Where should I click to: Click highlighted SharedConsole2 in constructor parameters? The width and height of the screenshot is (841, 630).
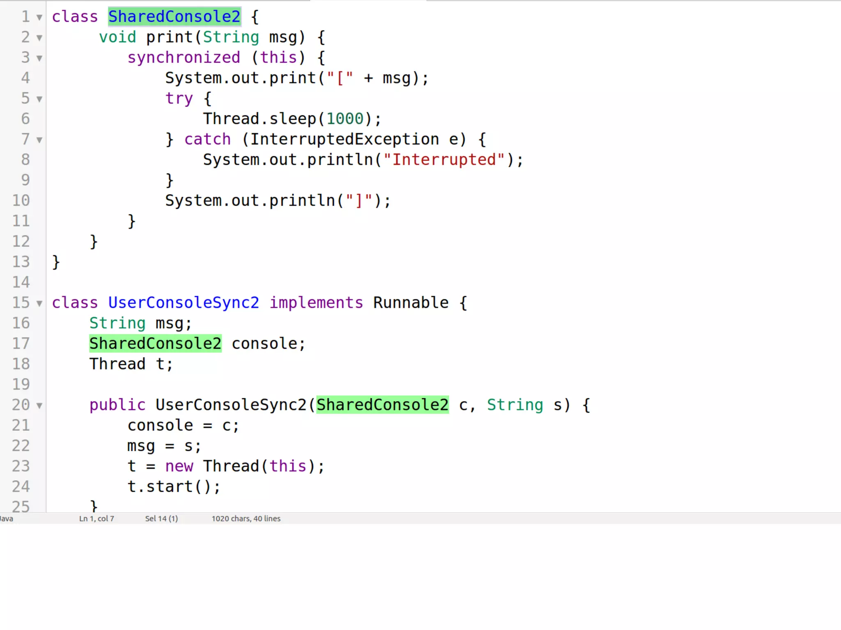(382, 405)
